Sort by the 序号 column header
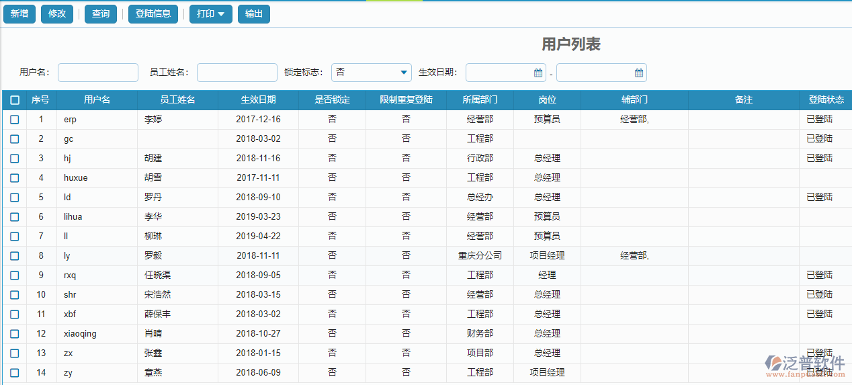The width and height of the screenshot is (852, 385). (41, 100)
